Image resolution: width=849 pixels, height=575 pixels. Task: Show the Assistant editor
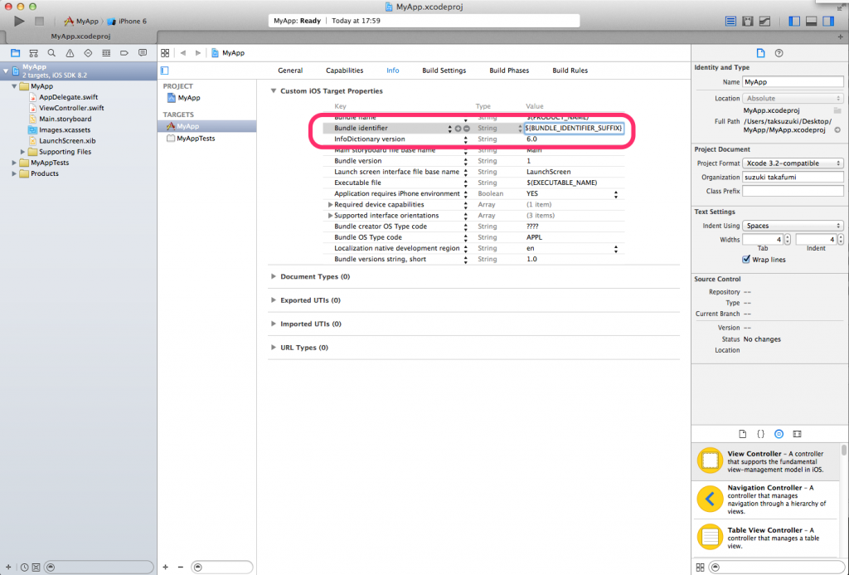748,21
